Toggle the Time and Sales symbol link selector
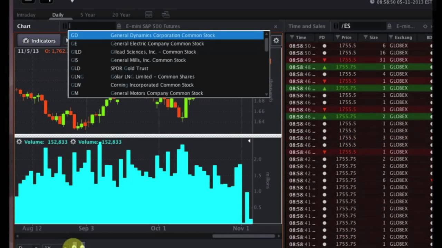Viewport: 442px width, 248px height. click(x=336, y=26)
